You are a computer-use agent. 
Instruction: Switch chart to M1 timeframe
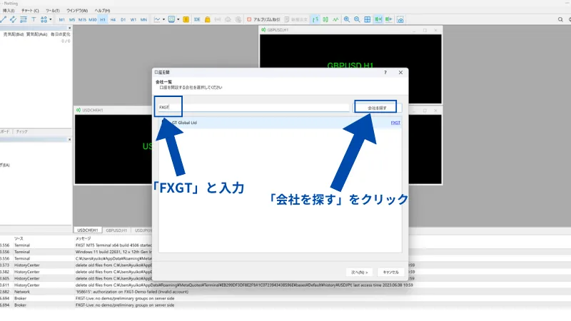pos(61,20)
